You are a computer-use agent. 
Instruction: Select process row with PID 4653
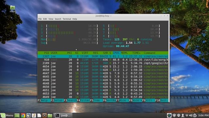click(103, 93)
